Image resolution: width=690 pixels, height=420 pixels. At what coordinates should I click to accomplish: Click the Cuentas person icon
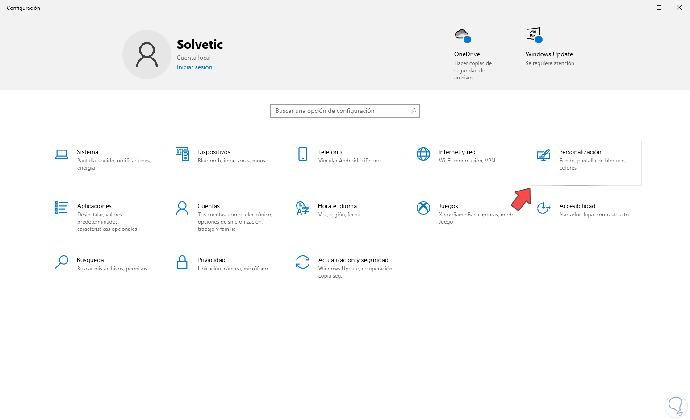182,208
